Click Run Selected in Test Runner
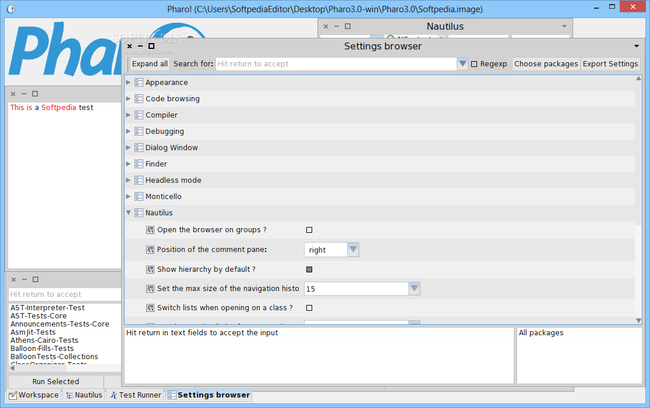The width and height of the screenshot is (650, 408). 55,381
